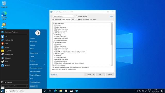
Task: Open Edge from the taskbar
Action: coord(55,91)
